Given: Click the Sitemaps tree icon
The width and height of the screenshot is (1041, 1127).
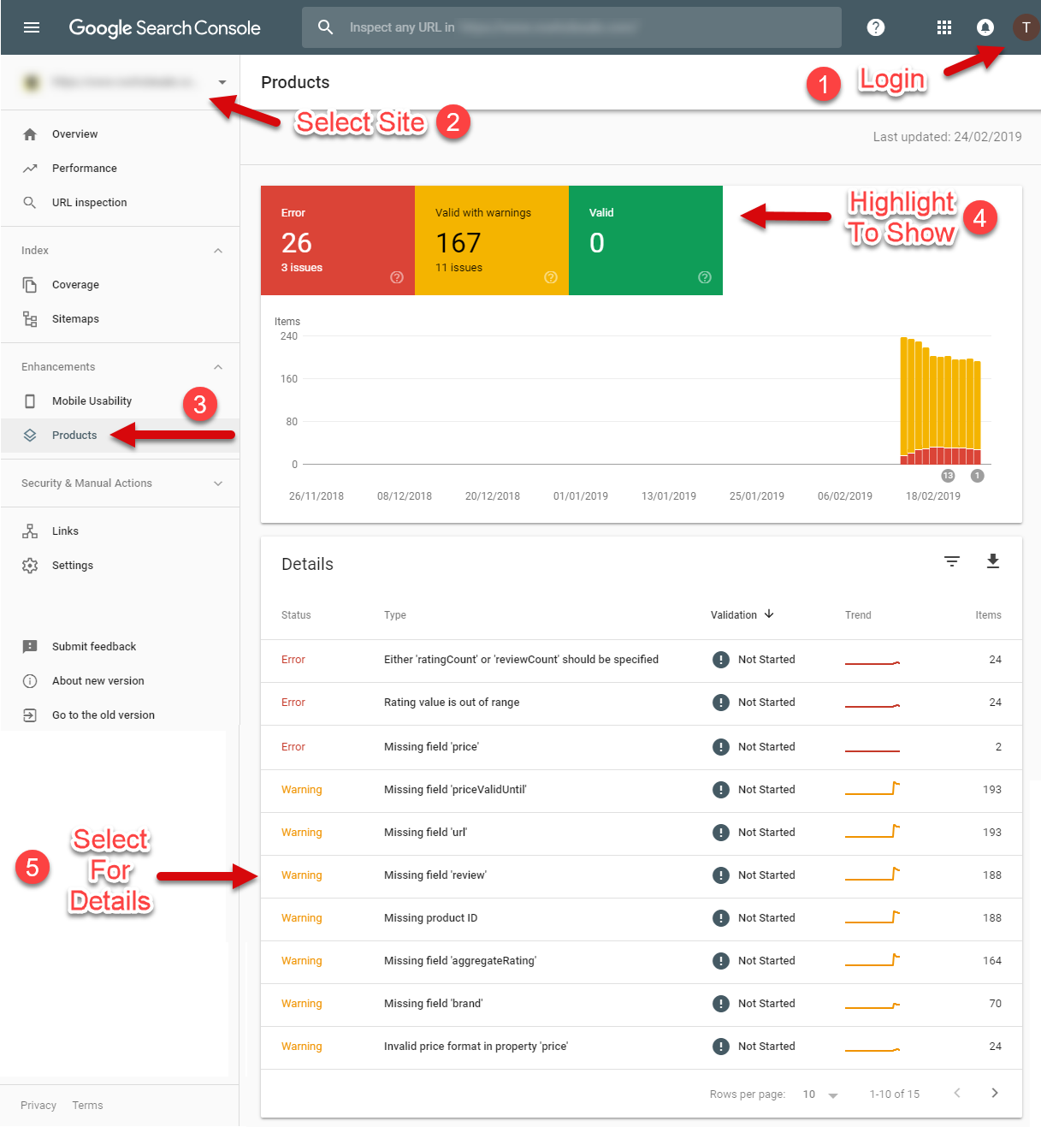Looking at the screenshot, I should [30, 319].
